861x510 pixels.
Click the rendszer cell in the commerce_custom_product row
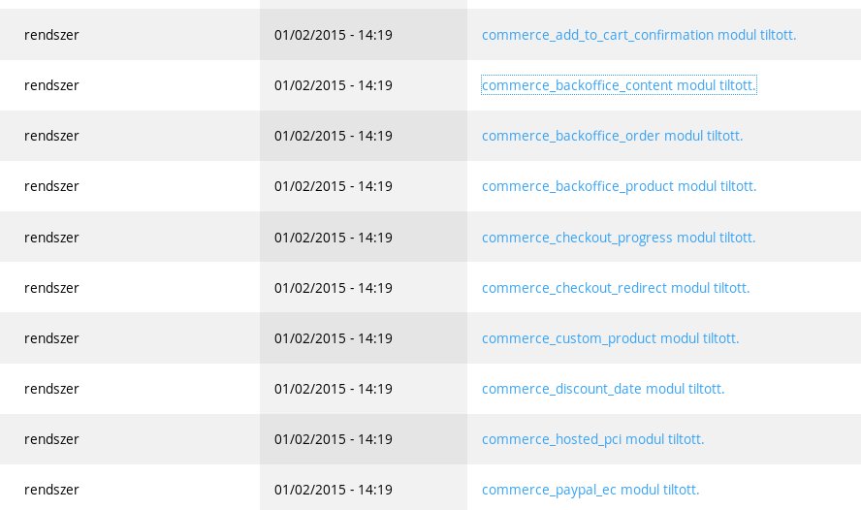[x=130, y=338]
